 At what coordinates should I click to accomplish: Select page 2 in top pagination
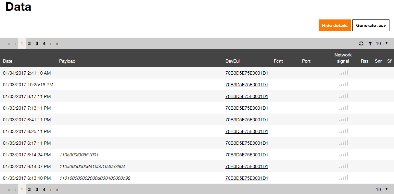point(29,43)
